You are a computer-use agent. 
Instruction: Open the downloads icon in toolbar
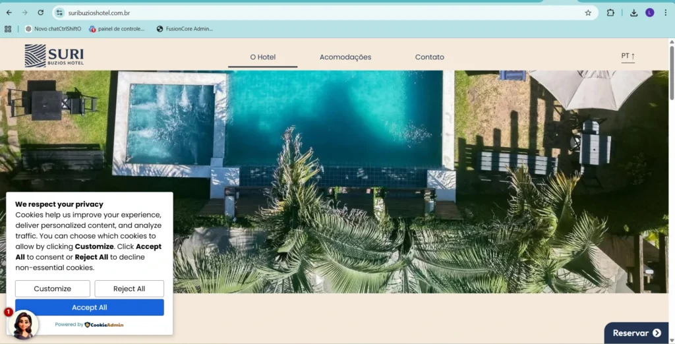coord(633,13)
